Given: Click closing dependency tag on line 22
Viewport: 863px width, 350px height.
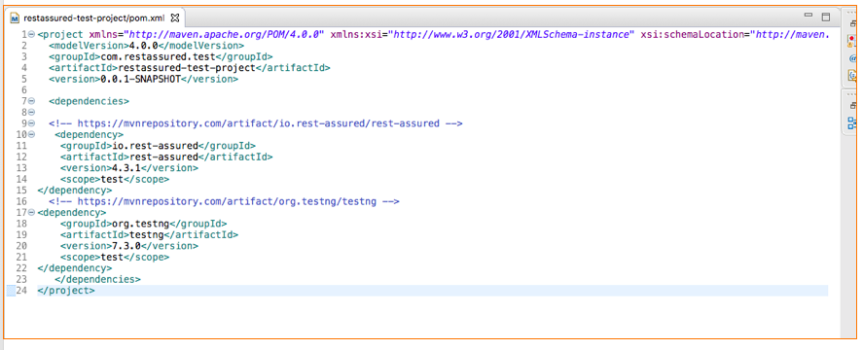Looking at the screenshot, I should (x=74, y=268).
